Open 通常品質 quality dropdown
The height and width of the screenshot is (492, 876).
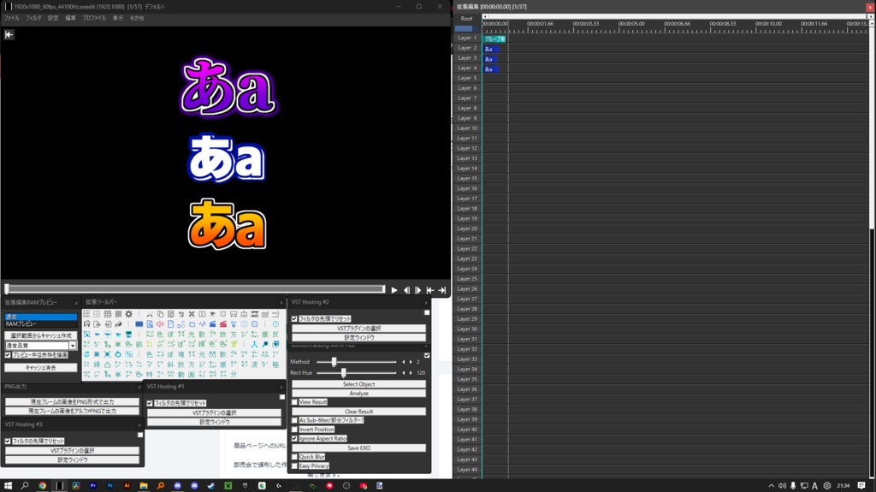(x=72, y=346)
